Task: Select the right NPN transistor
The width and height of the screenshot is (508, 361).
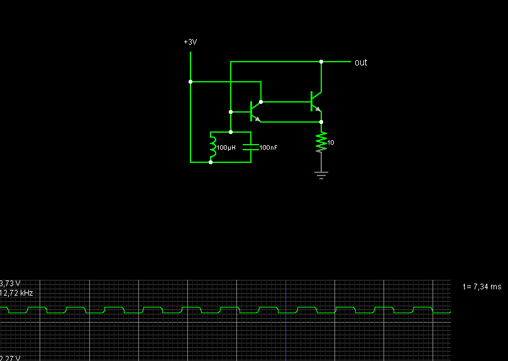Action: (315, 102)
